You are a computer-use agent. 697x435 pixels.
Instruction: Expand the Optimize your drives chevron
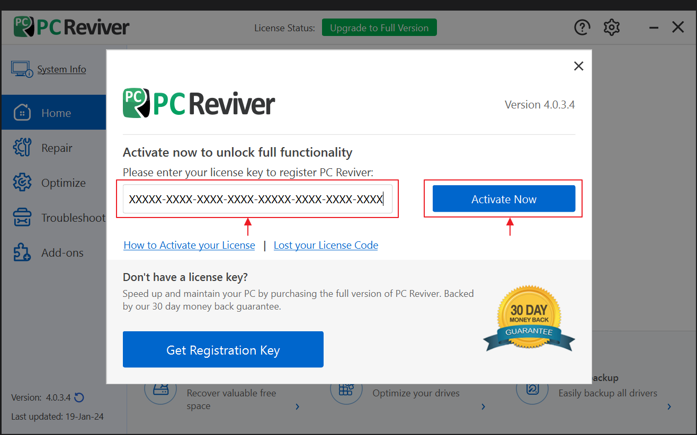click(x=483, y=406)
